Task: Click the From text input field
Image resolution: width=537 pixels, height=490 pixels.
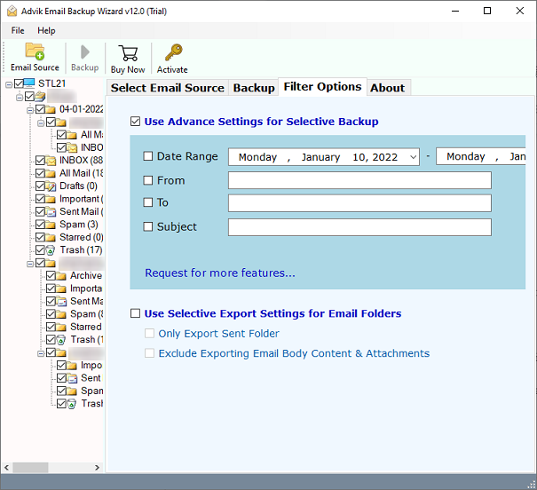Action: point(359,180)
